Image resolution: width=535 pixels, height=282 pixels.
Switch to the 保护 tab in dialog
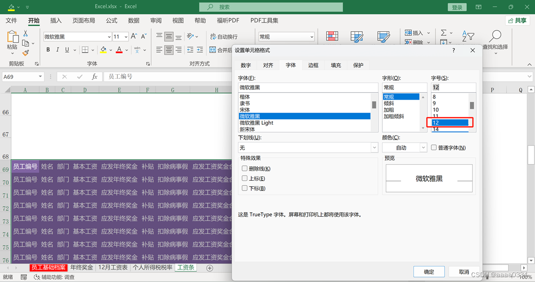[x=358, y=65]
